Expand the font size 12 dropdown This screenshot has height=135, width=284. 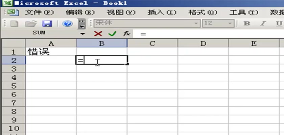230,24
